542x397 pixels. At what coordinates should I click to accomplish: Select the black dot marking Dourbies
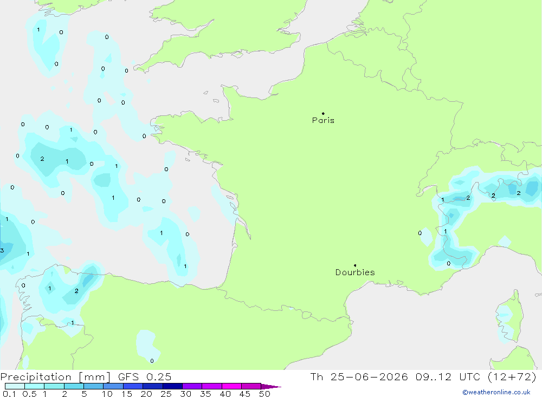tap(355, 265)
